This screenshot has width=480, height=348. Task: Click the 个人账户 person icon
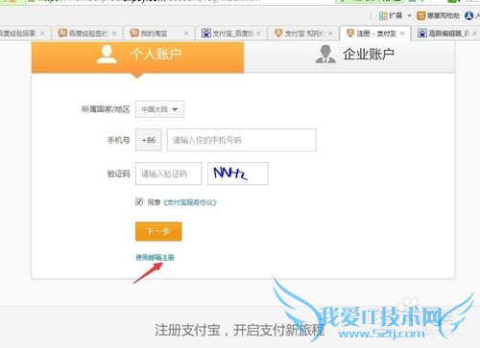pos(107,54)
